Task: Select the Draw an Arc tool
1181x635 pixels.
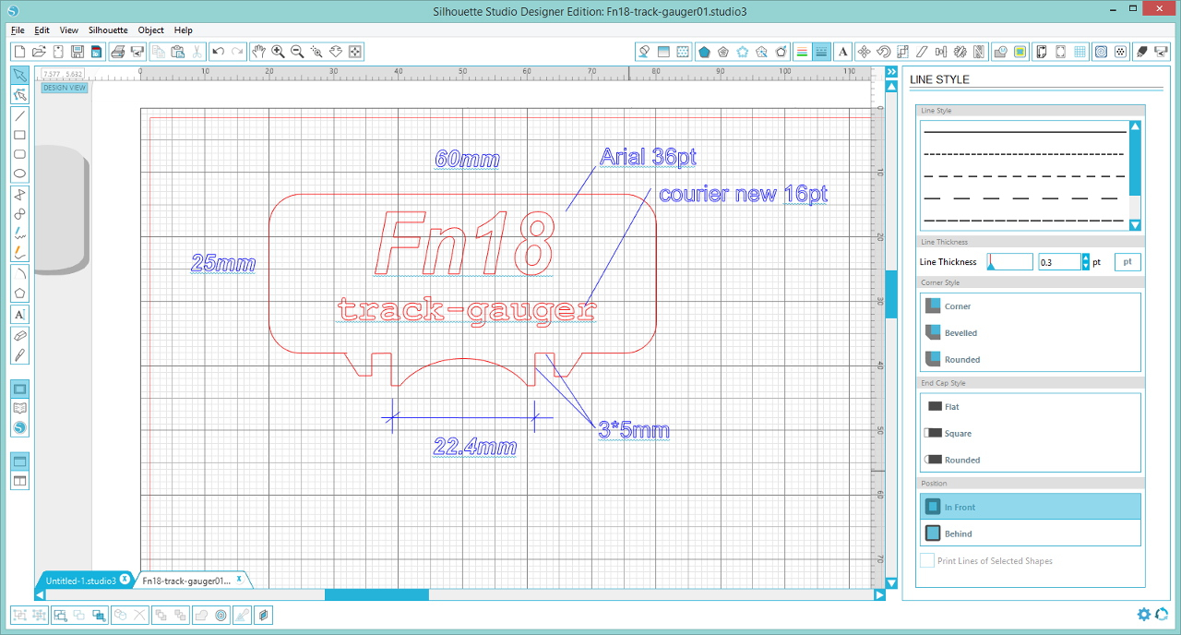Action: (x=19, y=274)
